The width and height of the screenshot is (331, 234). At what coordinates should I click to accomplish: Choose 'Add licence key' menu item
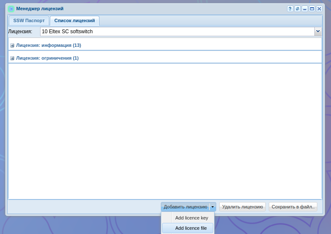pos(188,218)
